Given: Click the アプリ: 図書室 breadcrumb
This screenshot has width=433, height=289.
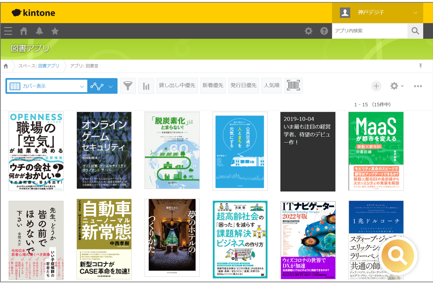Looking at the screenshot, I should 84,66.
